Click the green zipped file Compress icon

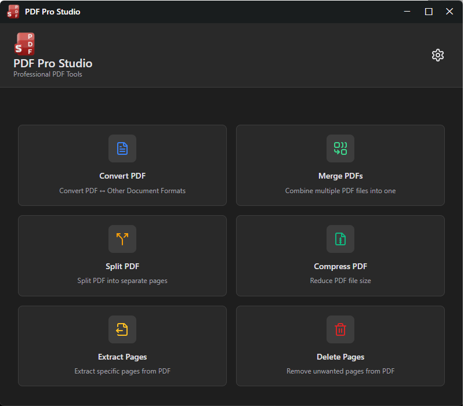[x=340, y=239]
